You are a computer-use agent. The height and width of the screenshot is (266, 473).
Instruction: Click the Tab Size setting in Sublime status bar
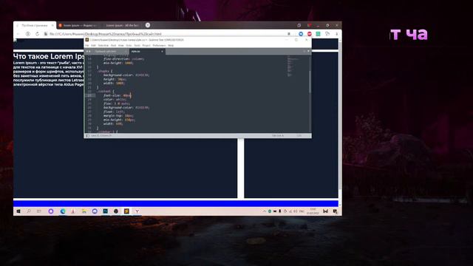pyautogui.click(x=278, y=136)
